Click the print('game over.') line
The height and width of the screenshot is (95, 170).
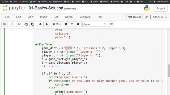(71, 92)
